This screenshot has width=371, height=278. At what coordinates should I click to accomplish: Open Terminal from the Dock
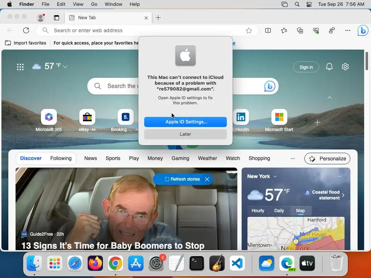point(197,263)
